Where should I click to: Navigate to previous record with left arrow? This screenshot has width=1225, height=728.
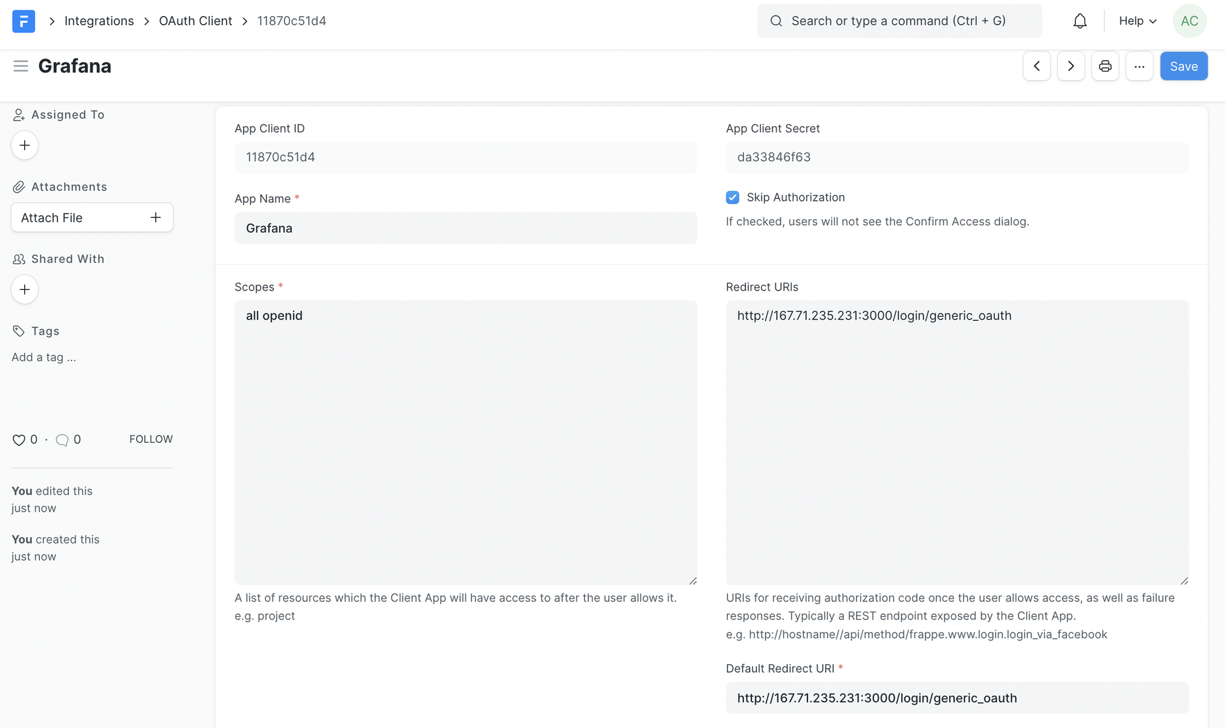(1037, 66)
